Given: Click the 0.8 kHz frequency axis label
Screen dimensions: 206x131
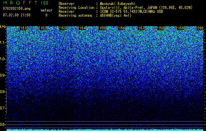Looking at the screenshot, I should coord(3,92).
